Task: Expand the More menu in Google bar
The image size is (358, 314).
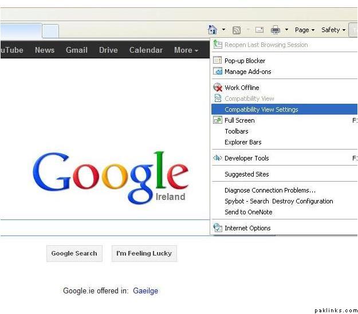Action: click(x=186, y=50)
